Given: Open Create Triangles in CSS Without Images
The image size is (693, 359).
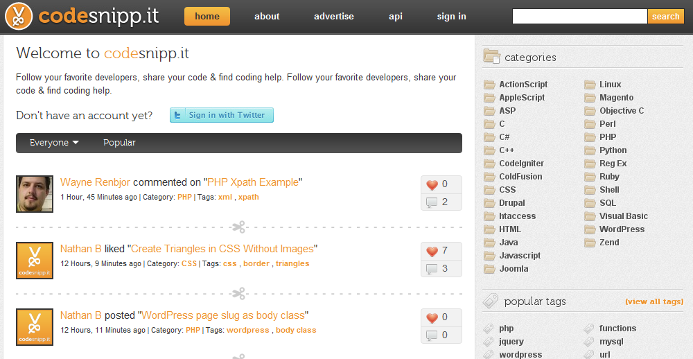Looking at the screenshot, I should 222,249.
